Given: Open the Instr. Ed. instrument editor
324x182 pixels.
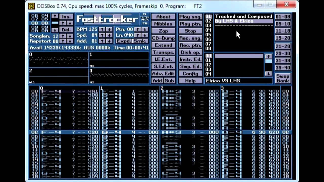Looking at the screenshot, I should (190, 59).
